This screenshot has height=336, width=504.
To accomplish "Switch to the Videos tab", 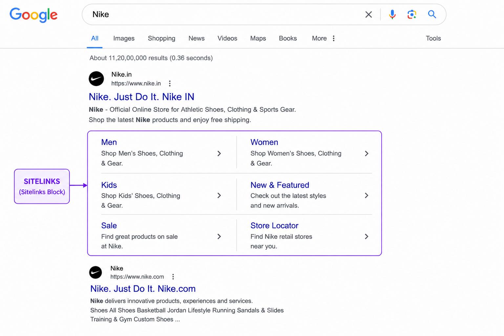I will coord(227,38).
